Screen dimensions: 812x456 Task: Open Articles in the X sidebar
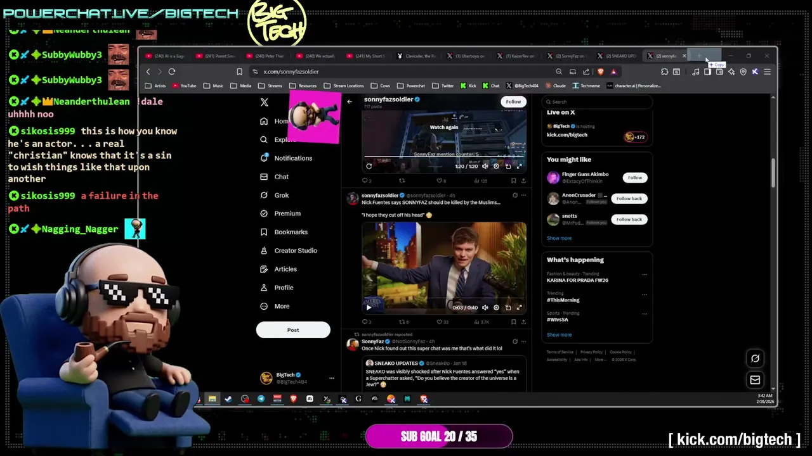point(278,269)
